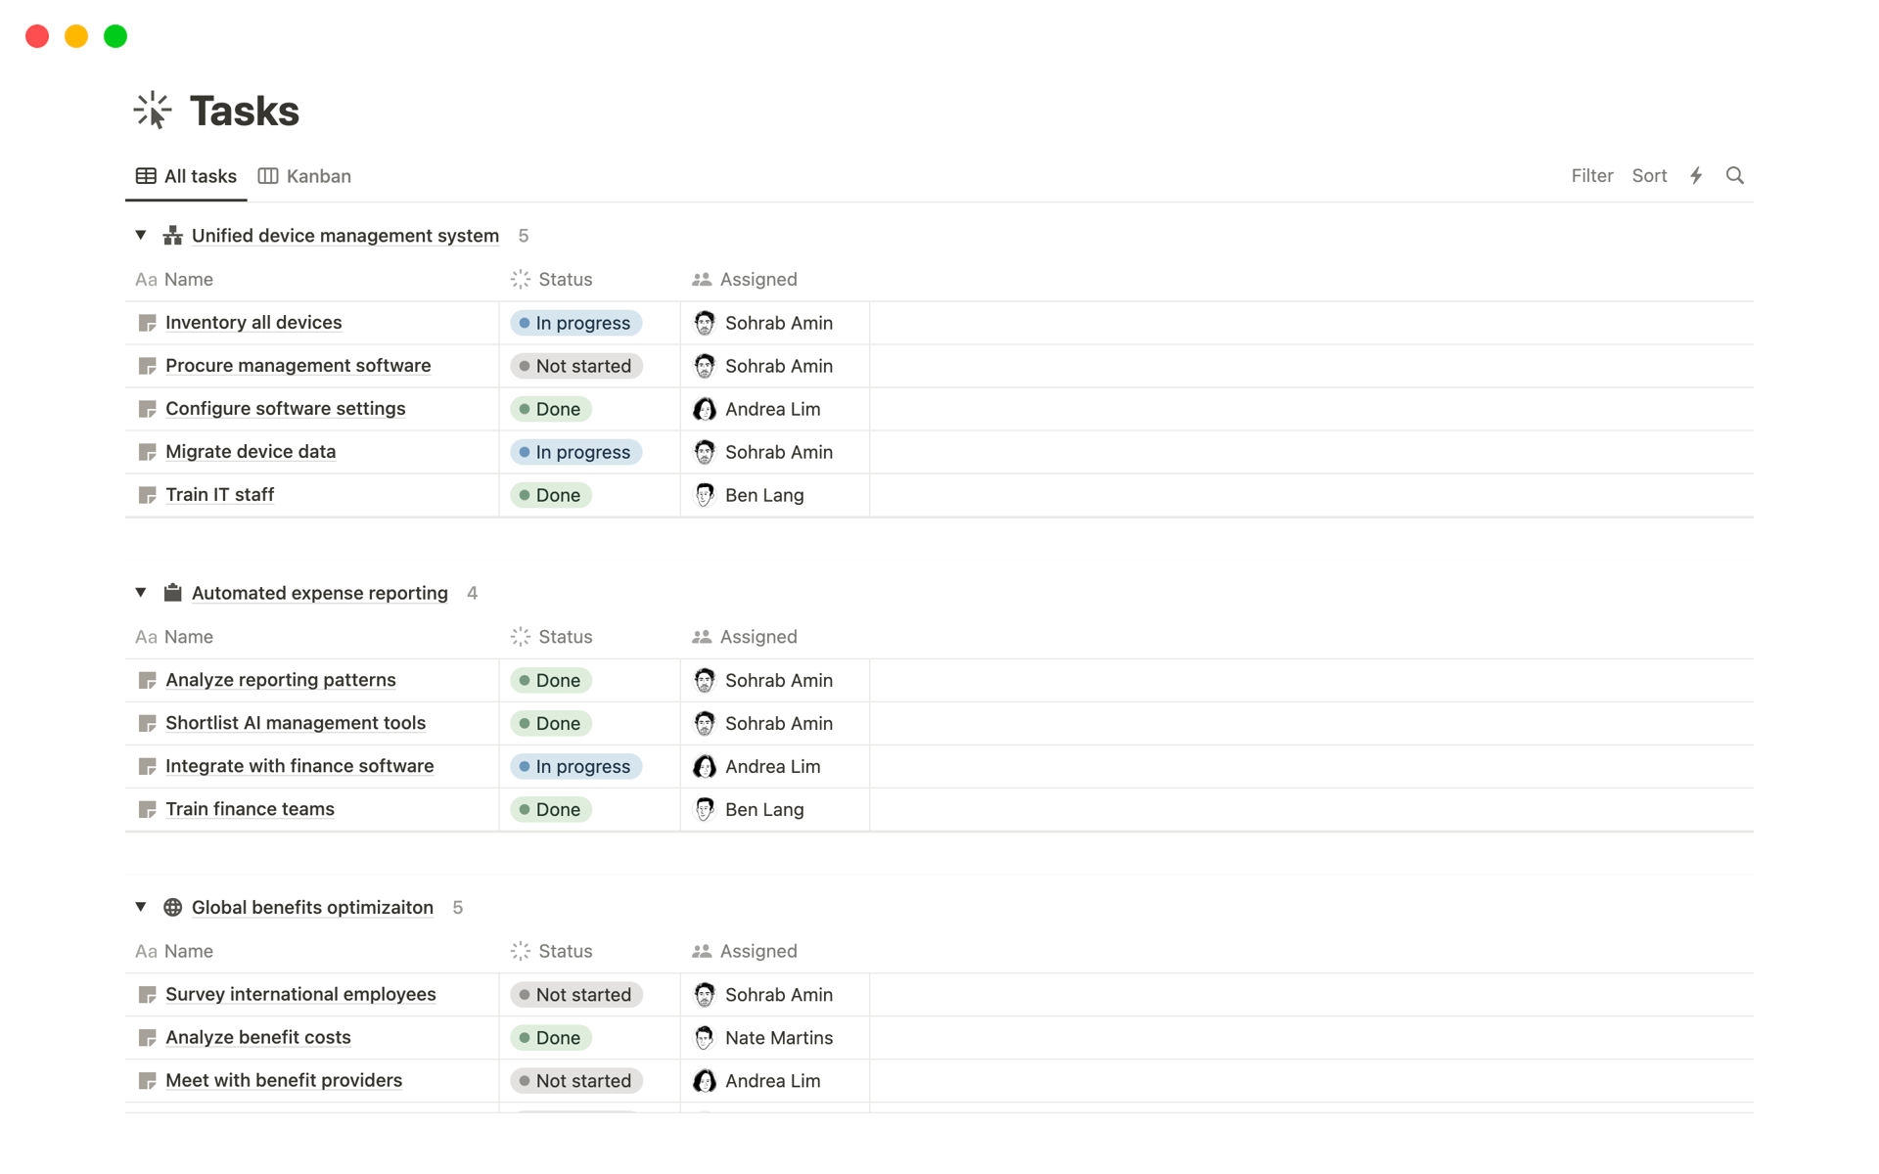Screen dimensions: 1879x1174
Task: Click the page icon beside Inventory all devices
Action: 147,322
